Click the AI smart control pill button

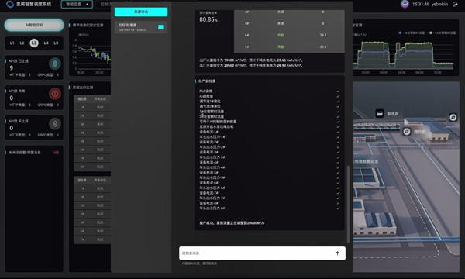[x=34, y=25]
